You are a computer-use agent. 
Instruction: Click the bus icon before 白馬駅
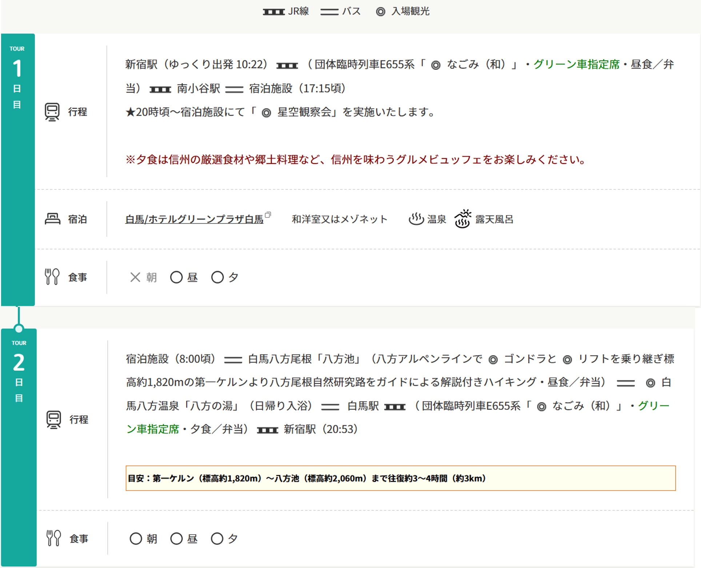[330, 407]
